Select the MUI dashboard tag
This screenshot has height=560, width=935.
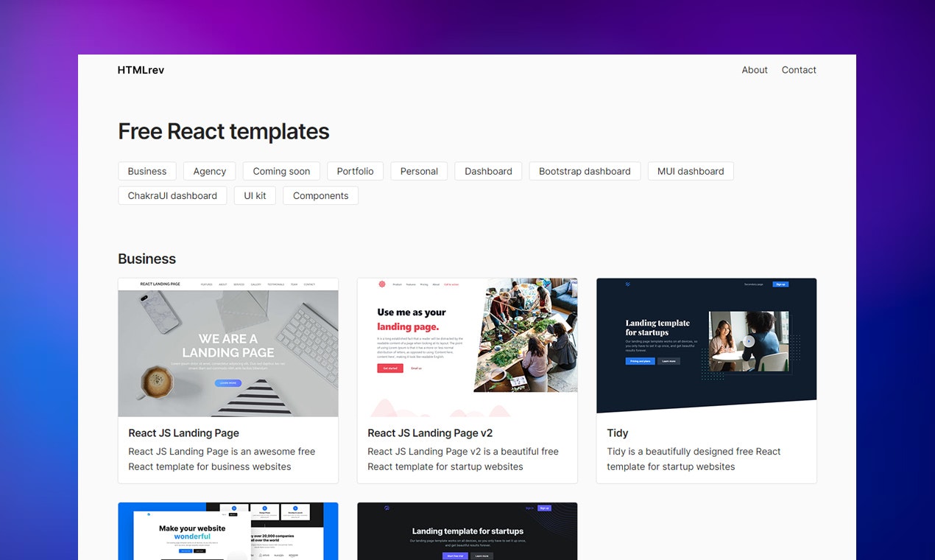click(691, 171)
